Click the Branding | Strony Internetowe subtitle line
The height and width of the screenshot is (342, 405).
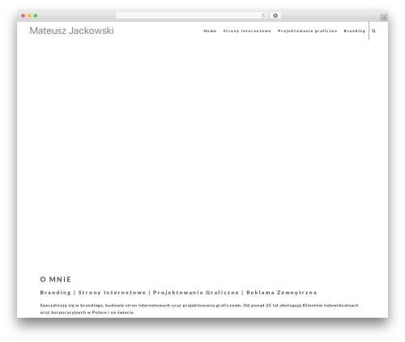click(x=178, y=293)
